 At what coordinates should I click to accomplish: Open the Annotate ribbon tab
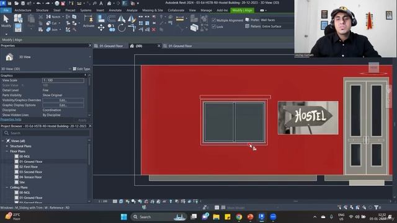click(115, 11)
